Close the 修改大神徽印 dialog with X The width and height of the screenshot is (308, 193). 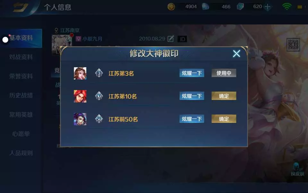[x=236, y=53]
